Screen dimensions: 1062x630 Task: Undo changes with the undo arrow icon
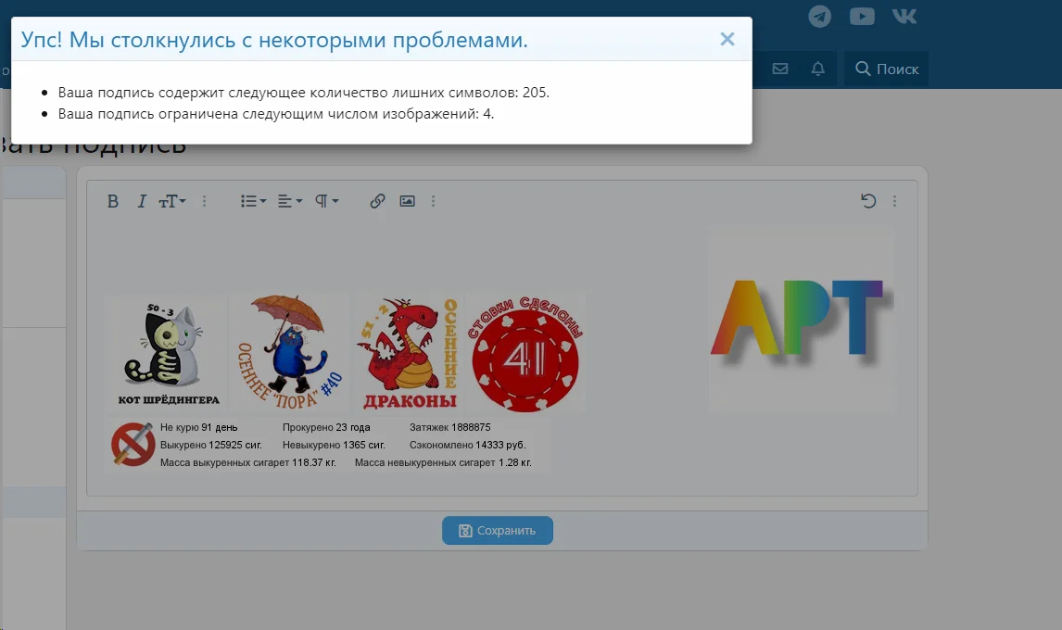pos(867,200)
